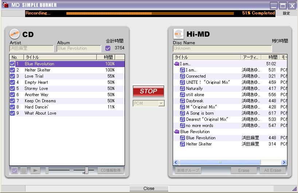298x193 pixels.
Task: Click the Hi-MD disc icon
Action: [x=179, y=34]
